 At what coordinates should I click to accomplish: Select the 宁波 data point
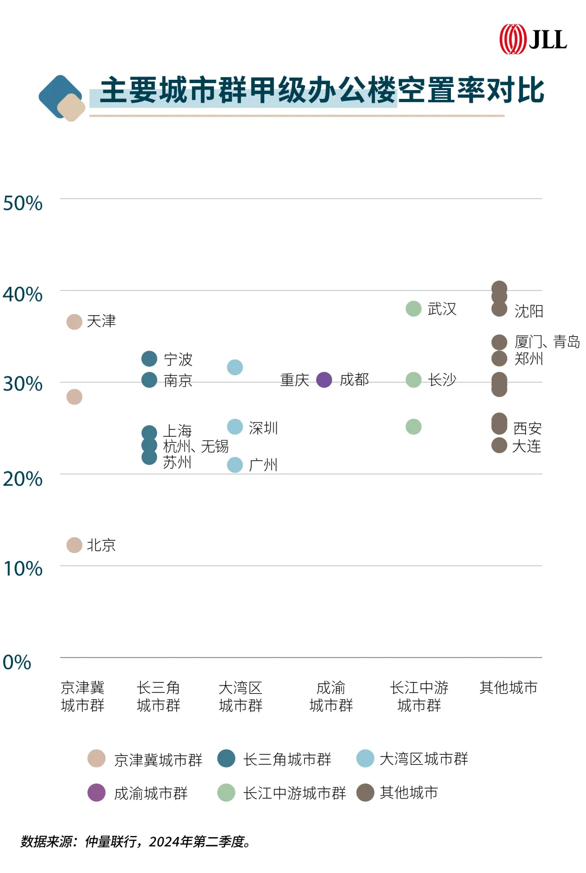(x=149, y=359)
